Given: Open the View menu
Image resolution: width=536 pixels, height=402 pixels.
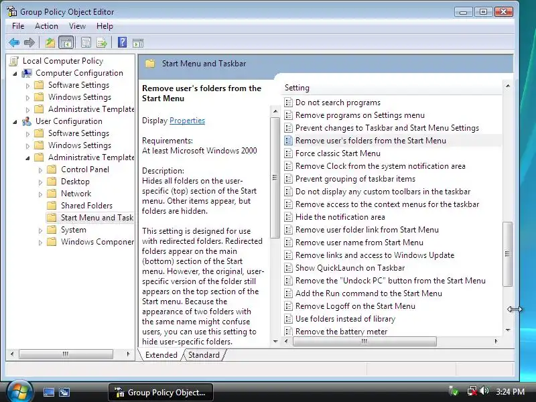Looking at the screenshot, I should (x=77, y=26).
